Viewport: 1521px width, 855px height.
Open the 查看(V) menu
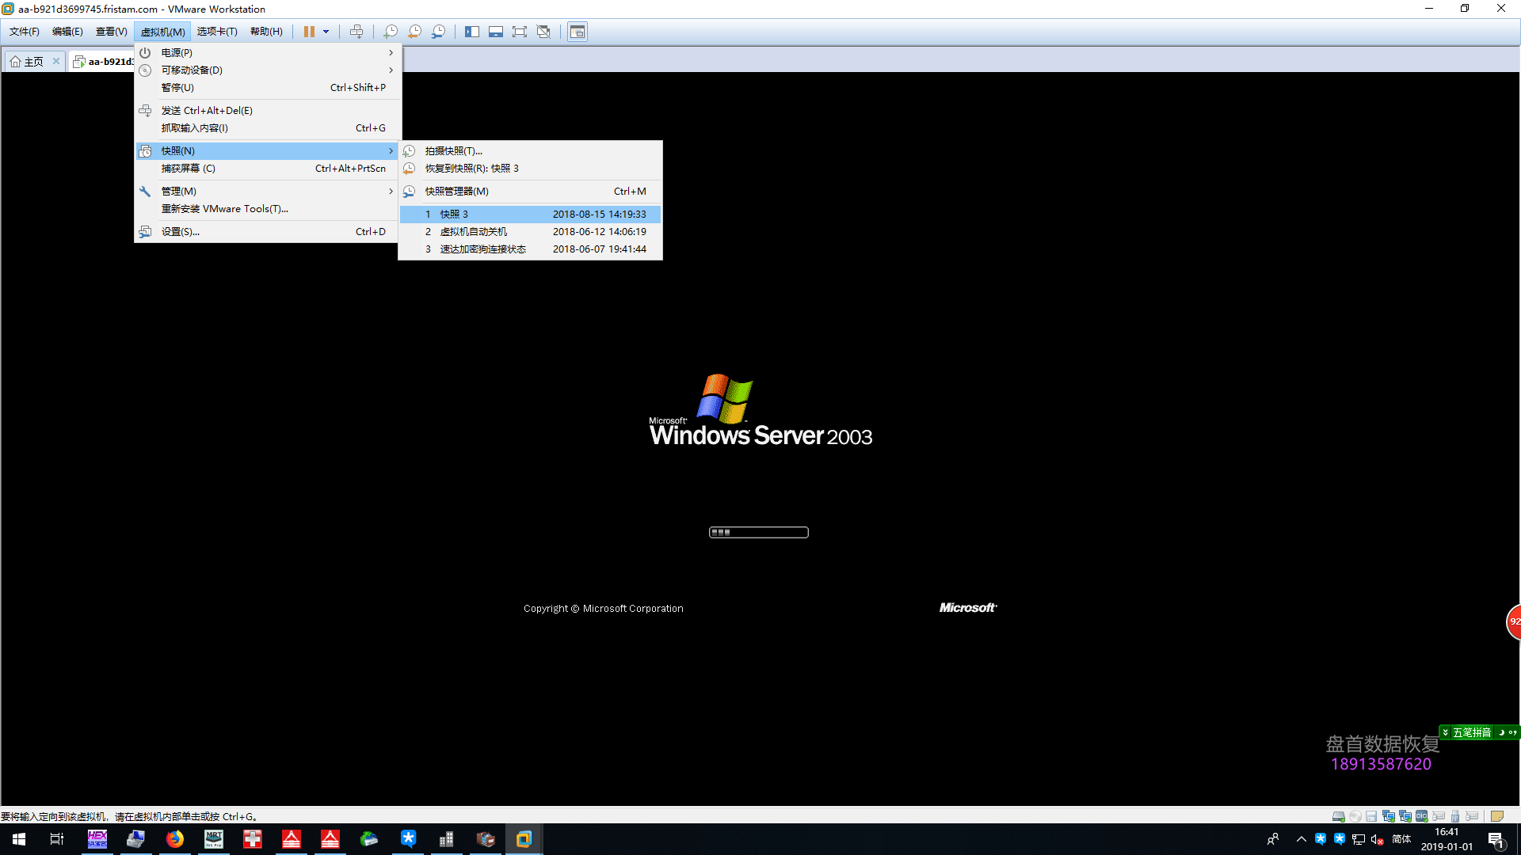[x=111, y=32]
